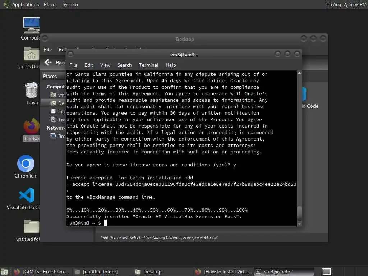Launch Chromium from the desktop
368x276 pixels.
[26, 164]
